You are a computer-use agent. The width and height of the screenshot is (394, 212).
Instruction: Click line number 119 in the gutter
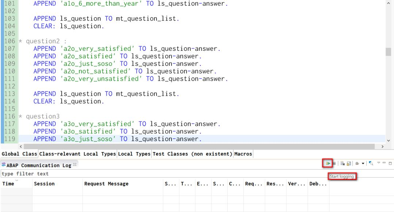[9, 139]
